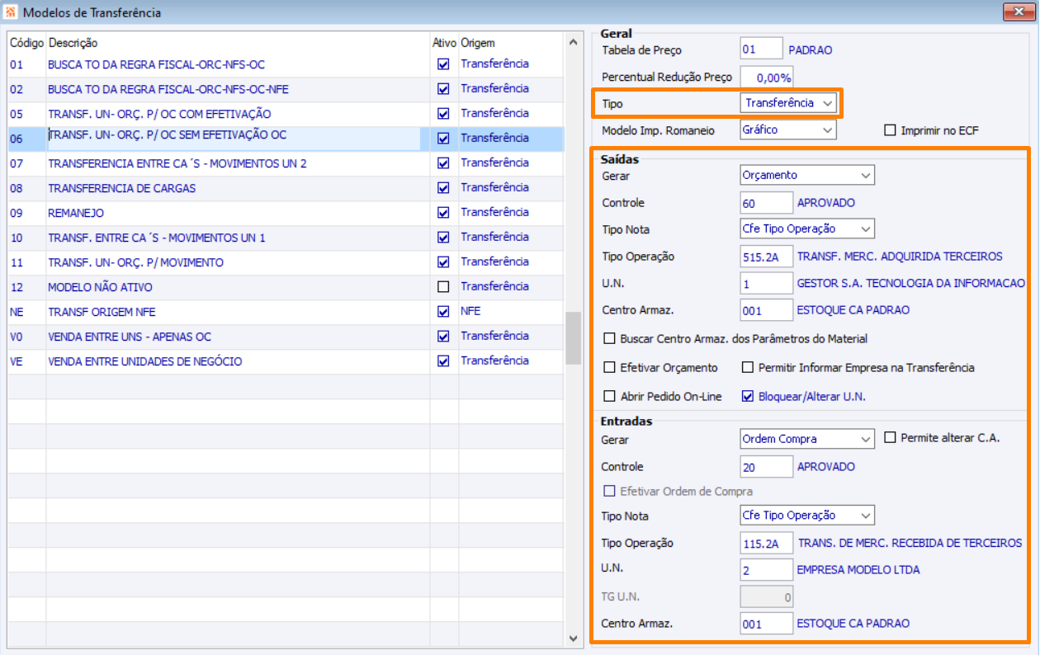Screen dimensions: 1040x655
Task: Click the scroll up arrow of model list
Action: (573, 41)
